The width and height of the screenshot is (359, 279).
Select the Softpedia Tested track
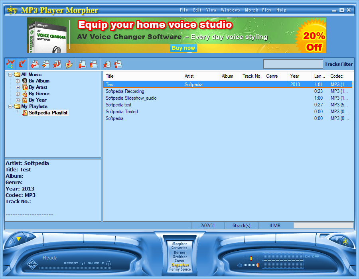coord(228,112)
